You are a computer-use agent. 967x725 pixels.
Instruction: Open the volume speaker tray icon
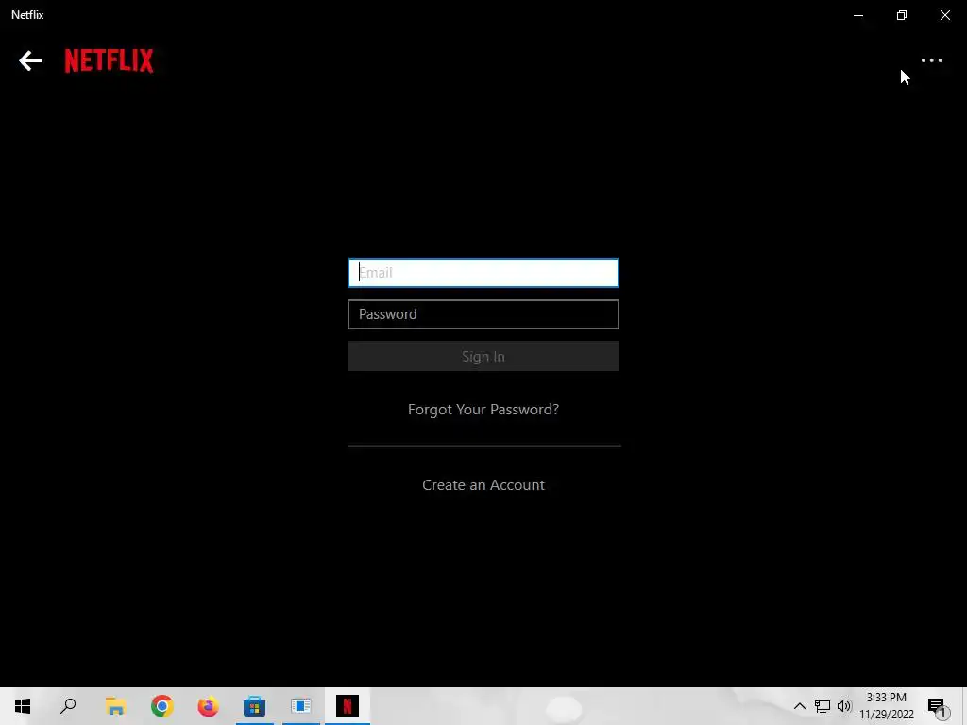click(844, 706)
